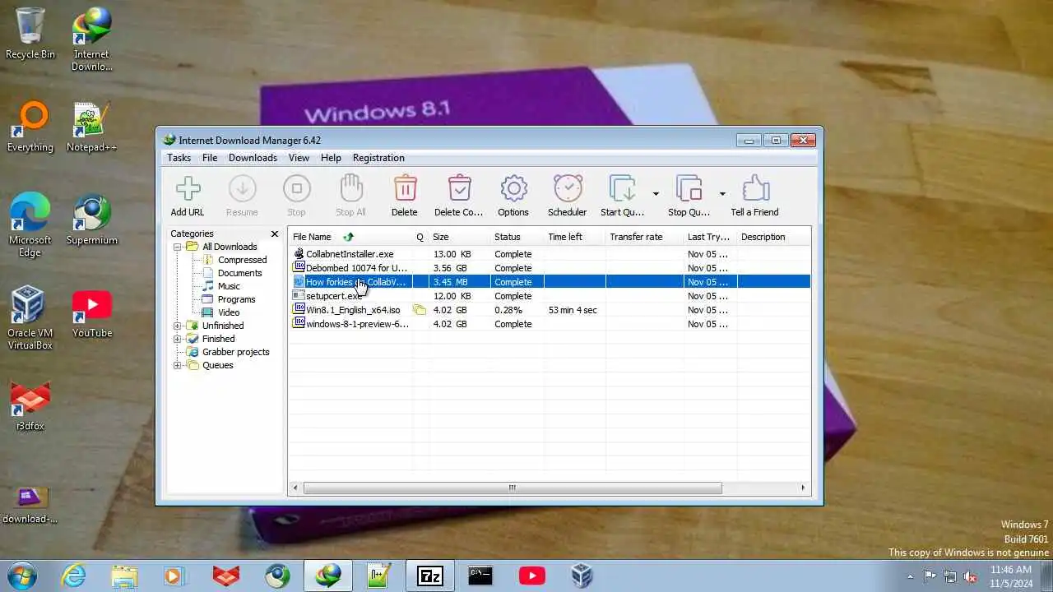The width and height of the screenshot is (1053, 592).
Task: Expand the Finished category node
Action: pos(177,339)
